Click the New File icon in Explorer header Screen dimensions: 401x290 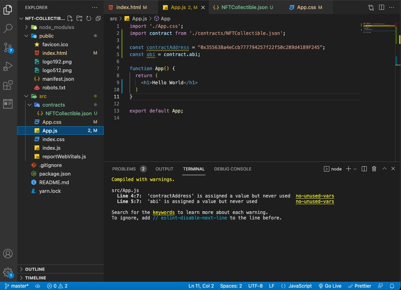(x=70, y=19)
